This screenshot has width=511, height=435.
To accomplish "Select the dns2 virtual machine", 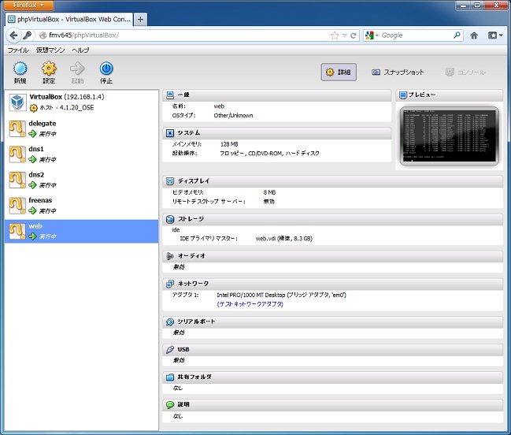I will coord(81,180).
